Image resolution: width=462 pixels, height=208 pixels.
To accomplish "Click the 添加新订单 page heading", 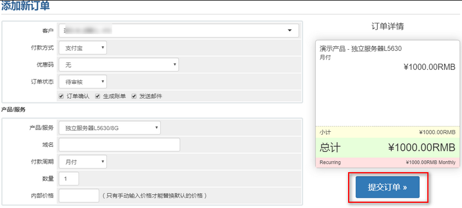I will pyautogui.click(x=25, y=6).
